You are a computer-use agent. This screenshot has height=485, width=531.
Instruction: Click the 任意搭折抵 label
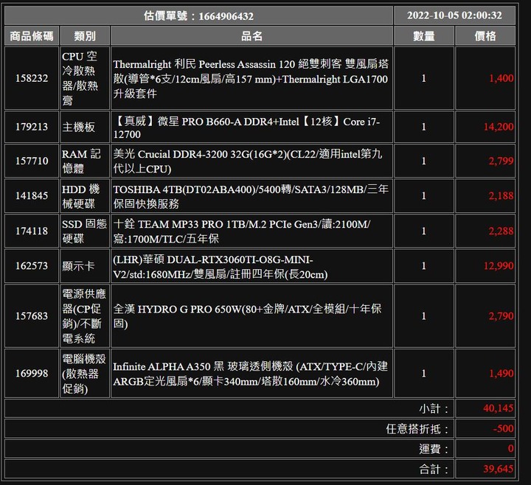417,429
